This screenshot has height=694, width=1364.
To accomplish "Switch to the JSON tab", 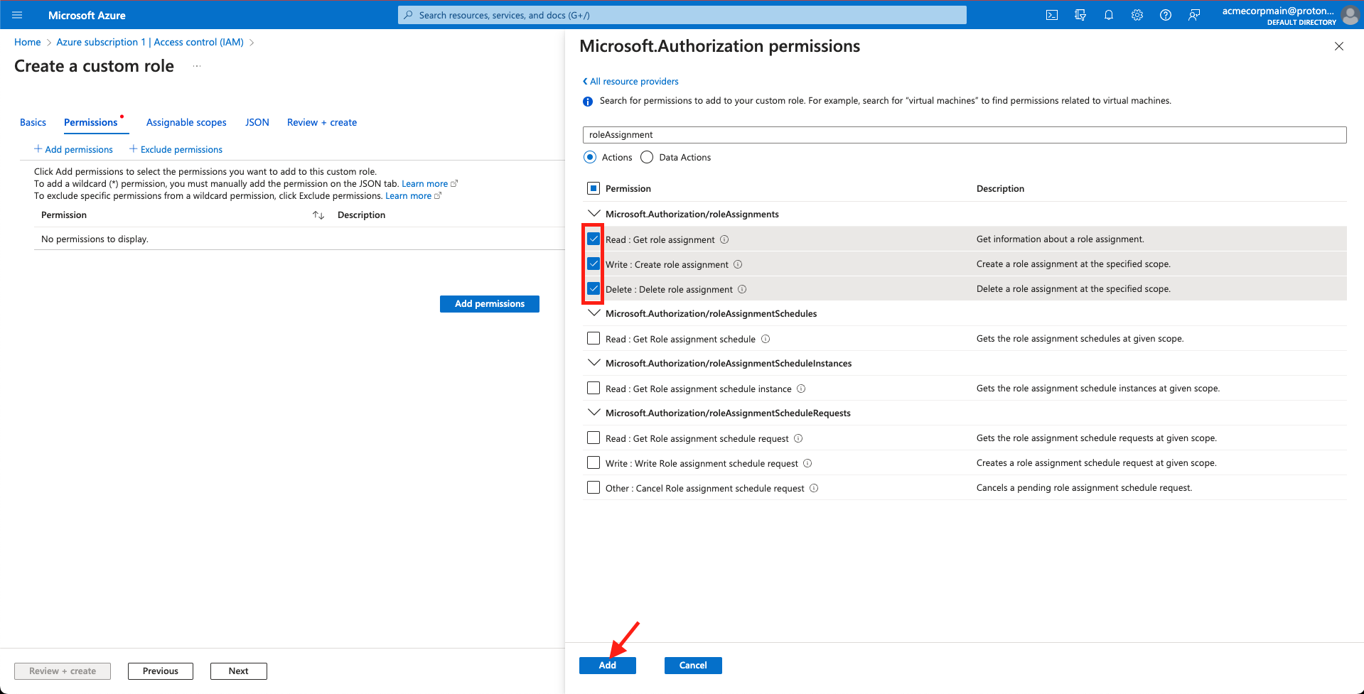I will pyautogui.click(x=257, y=122).
